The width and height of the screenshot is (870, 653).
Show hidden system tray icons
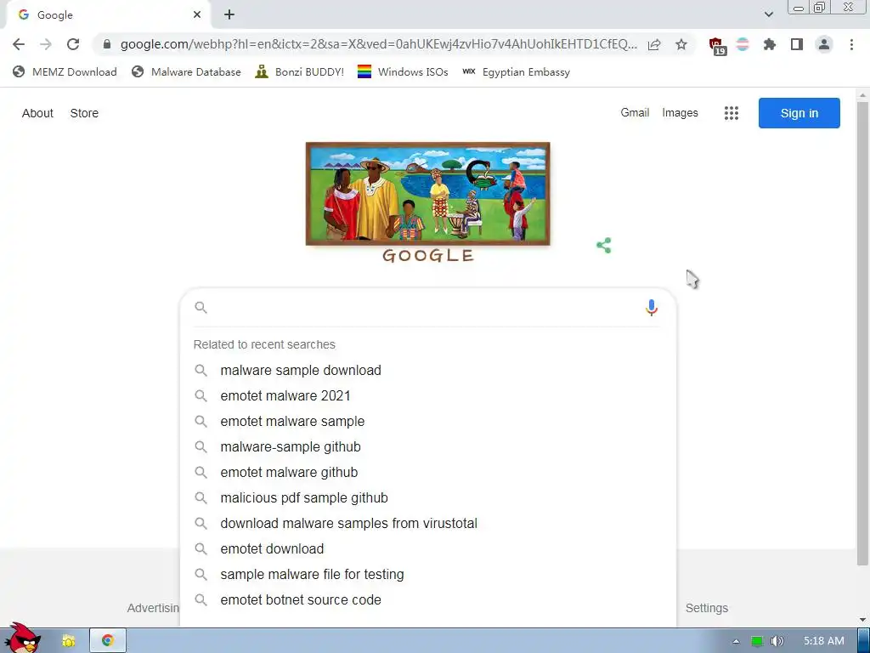[x=736, y=641]
